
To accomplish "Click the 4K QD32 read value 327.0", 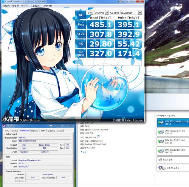I will pos(101,53).
